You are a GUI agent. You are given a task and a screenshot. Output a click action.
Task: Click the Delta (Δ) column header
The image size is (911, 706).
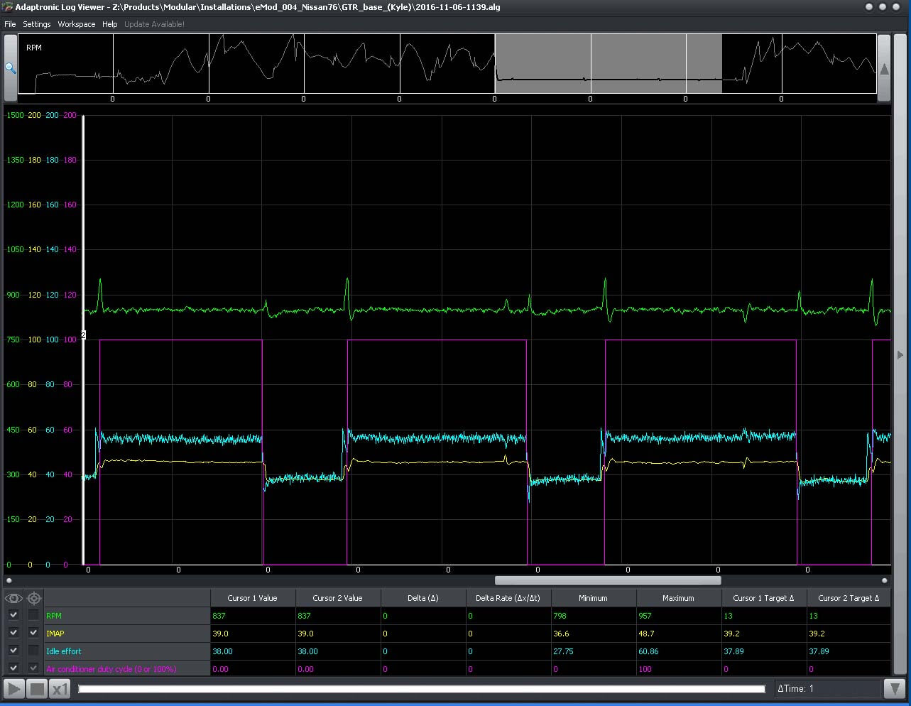pyautogui.click(x=423, y=598)
